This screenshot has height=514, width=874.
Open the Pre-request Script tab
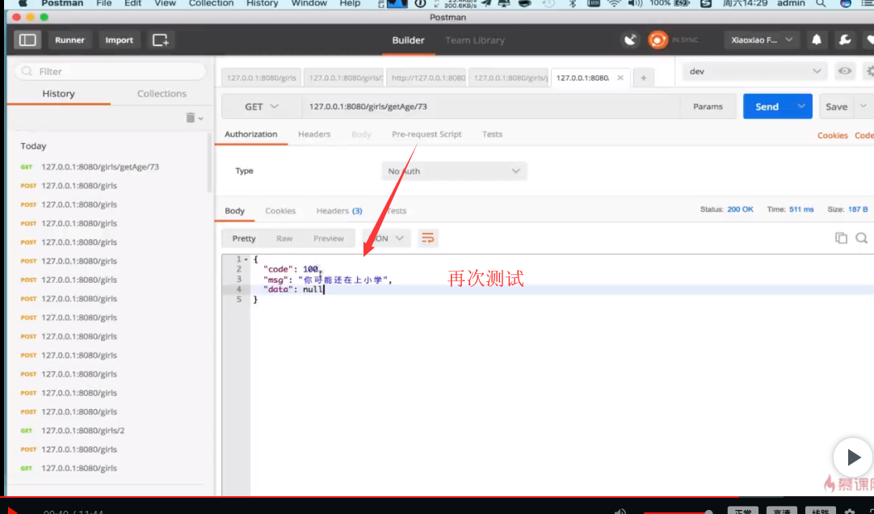point(426,134)
